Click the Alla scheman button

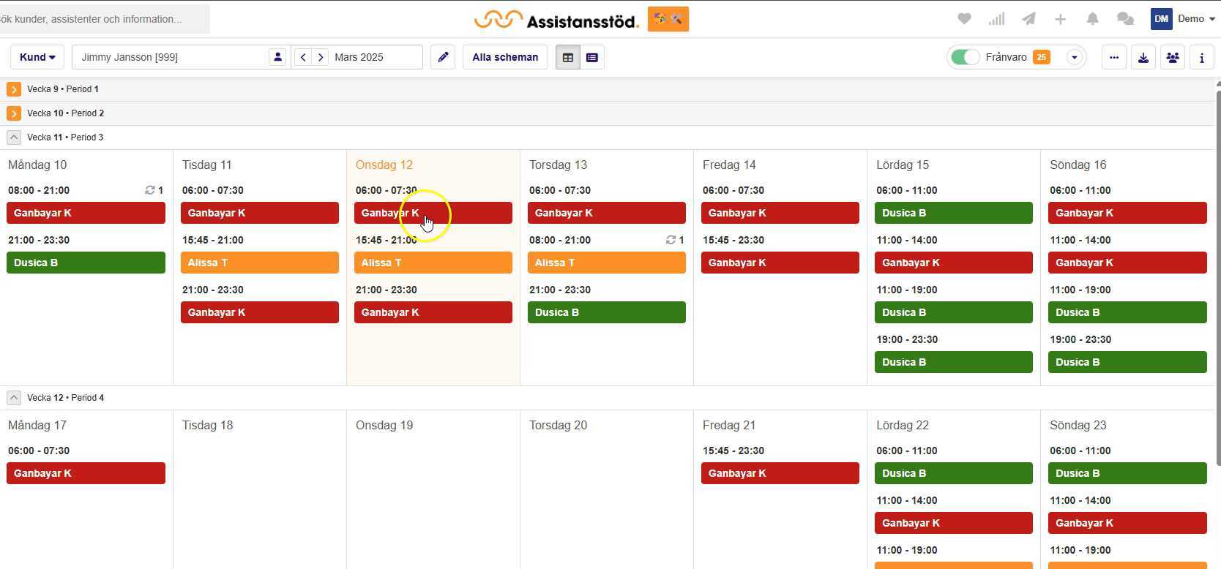[x=505, y=57]
